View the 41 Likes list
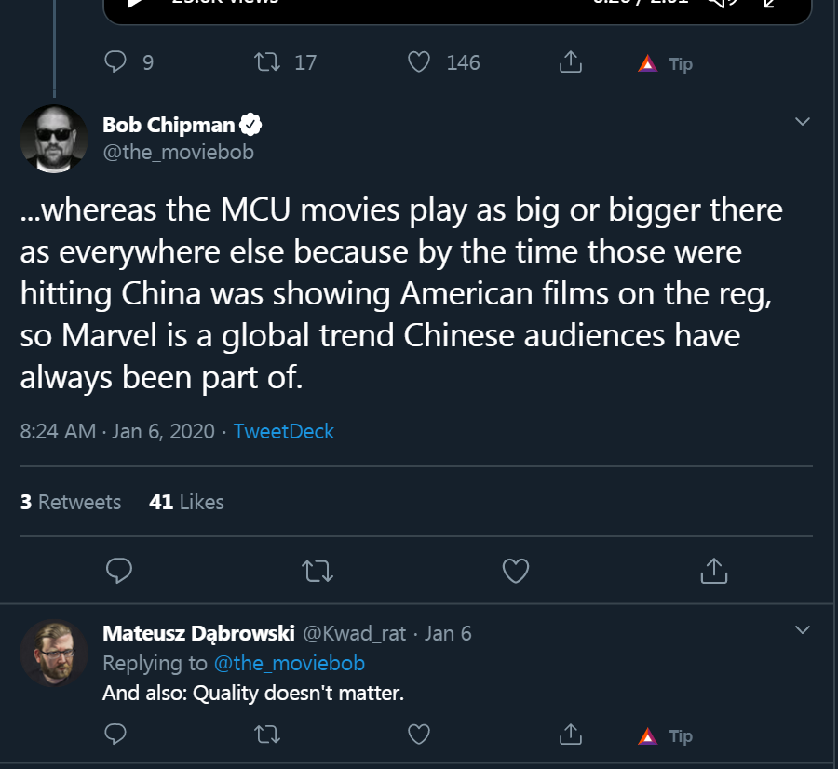838x769 pixels. 186,502
